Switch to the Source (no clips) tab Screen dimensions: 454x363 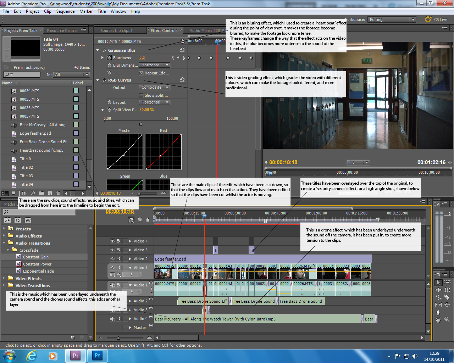[116, 30]
